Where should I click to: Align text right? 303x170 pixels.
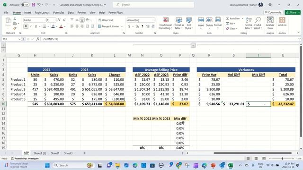(82, 26)
